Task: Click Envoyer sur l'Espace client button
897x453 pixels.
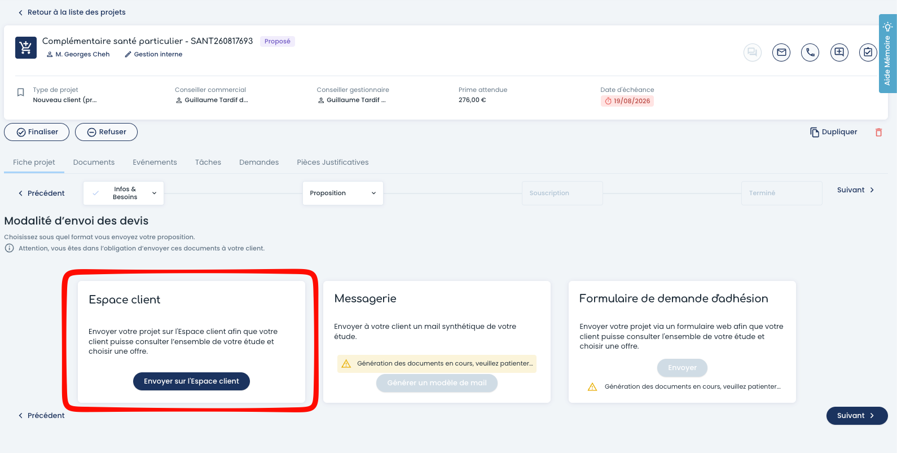Action: tap(191, 381)
